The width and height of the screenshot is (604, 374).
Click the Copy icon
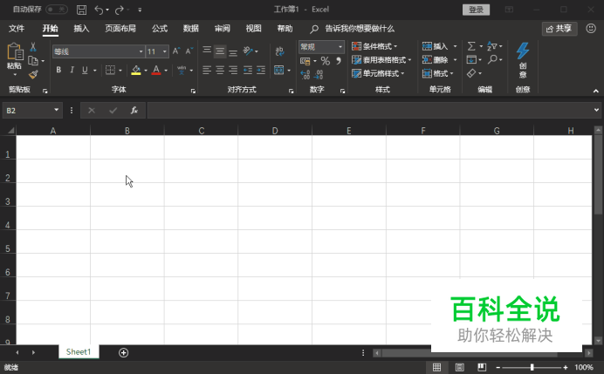33,61
